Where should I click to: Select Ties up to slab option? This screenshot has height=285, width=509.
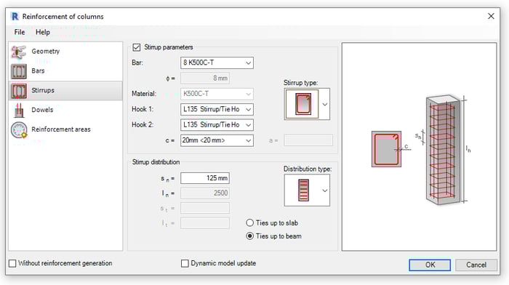click(x=249, y=222)
